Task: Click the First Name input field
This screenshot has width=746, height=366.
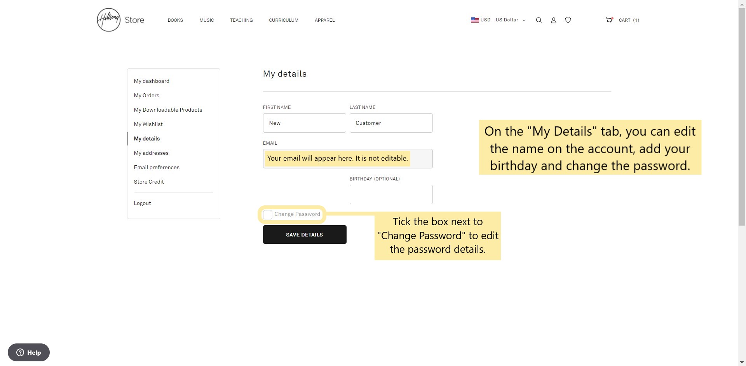Action: pyautogui.click(x=304, y=123)
